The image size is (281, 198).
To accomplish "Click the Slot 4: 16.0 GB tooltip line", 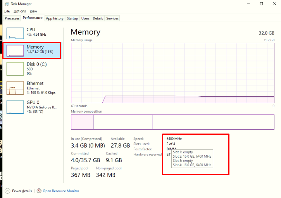I will [192, 165].
